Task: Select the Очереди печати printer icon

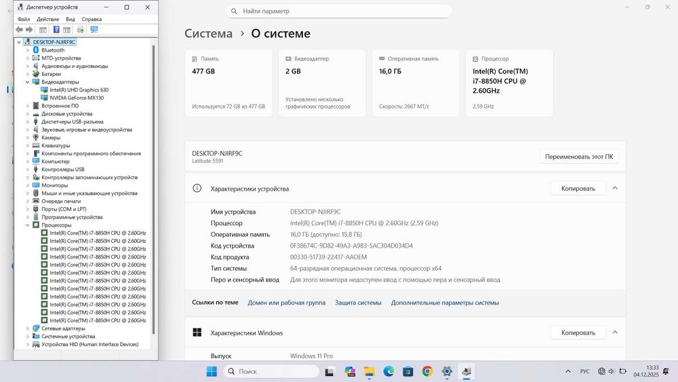Action: [x=36, y=201]
